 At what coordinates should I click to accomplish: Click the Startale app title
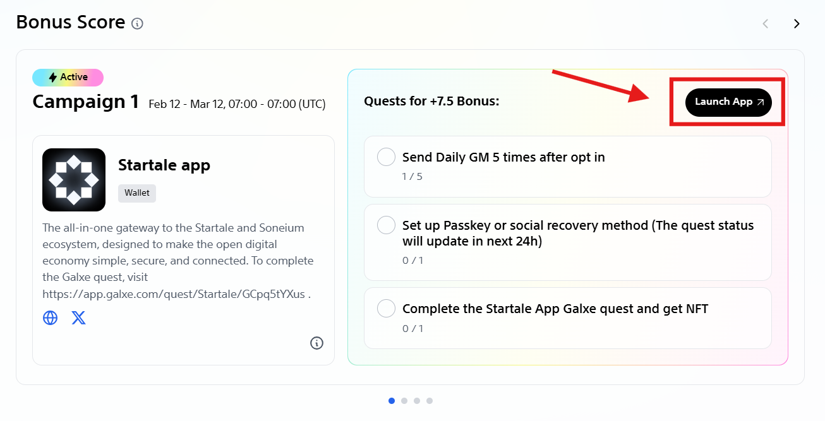[164, 165]
